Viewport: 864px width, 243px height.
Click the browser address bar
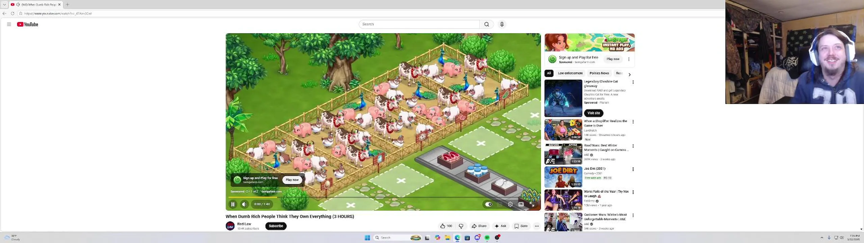(x=371, y=13)
